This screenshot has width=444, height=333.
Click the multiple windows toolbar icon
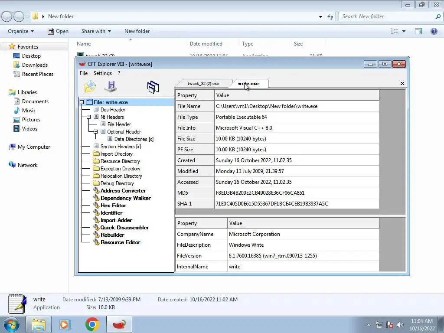click(x=153, y=87)
